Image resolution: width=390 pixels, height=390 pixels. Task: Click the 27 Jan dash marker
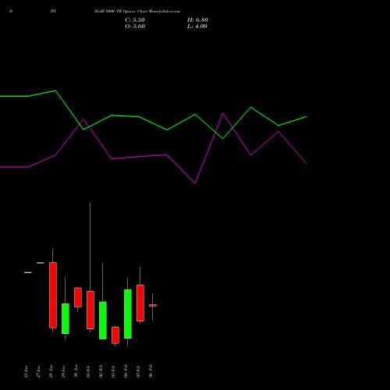click(x=41, y=263)
